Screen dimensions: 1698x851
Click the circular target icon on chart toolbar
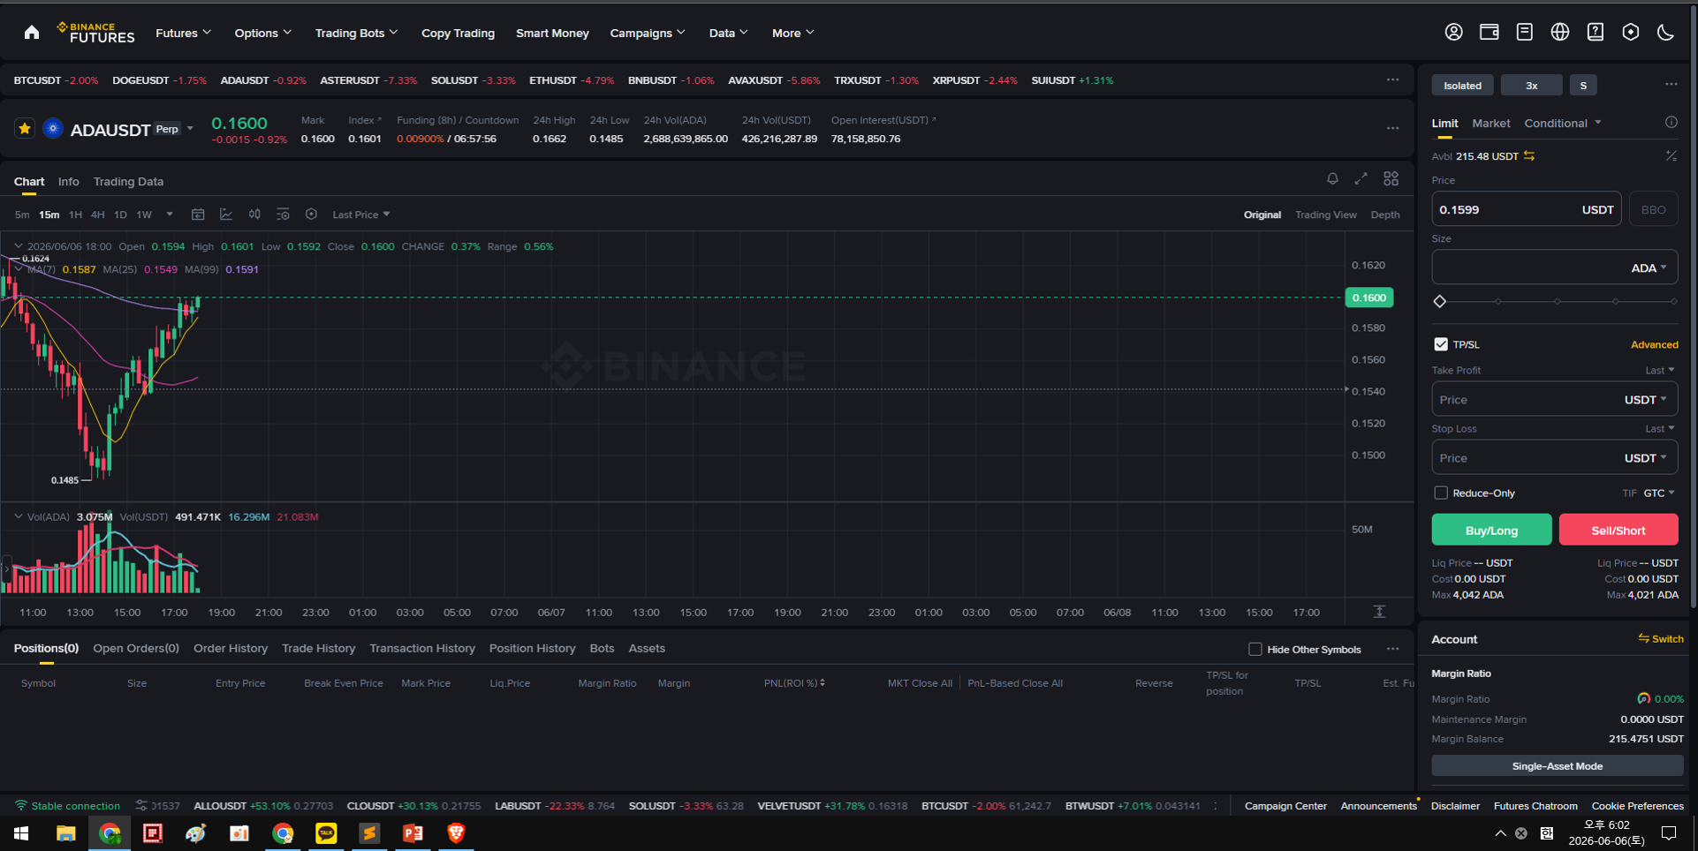tap(311, 215)
